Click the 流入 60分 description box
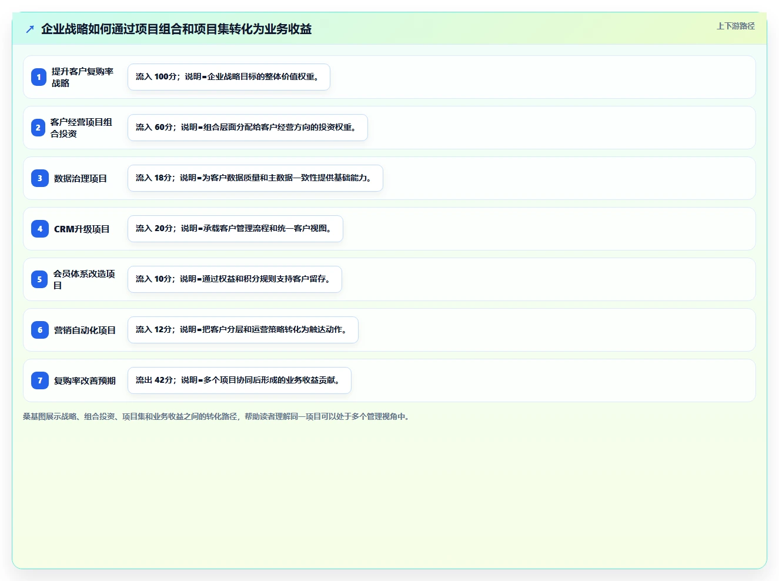This screenshot has height=581, width=779. coord(248,128)
